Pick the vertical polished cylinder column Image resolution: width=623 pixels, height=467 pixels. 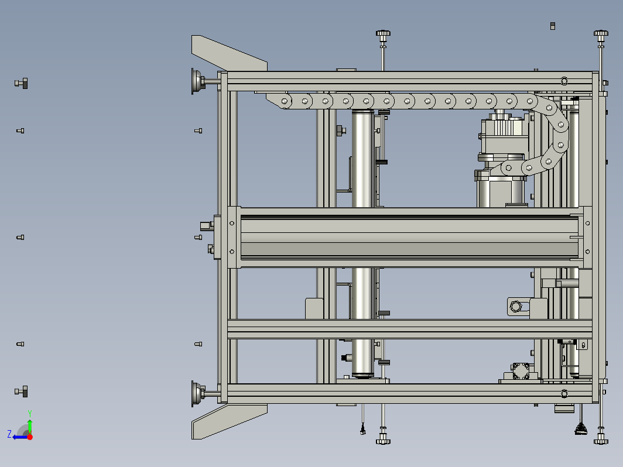coord(362,159)
